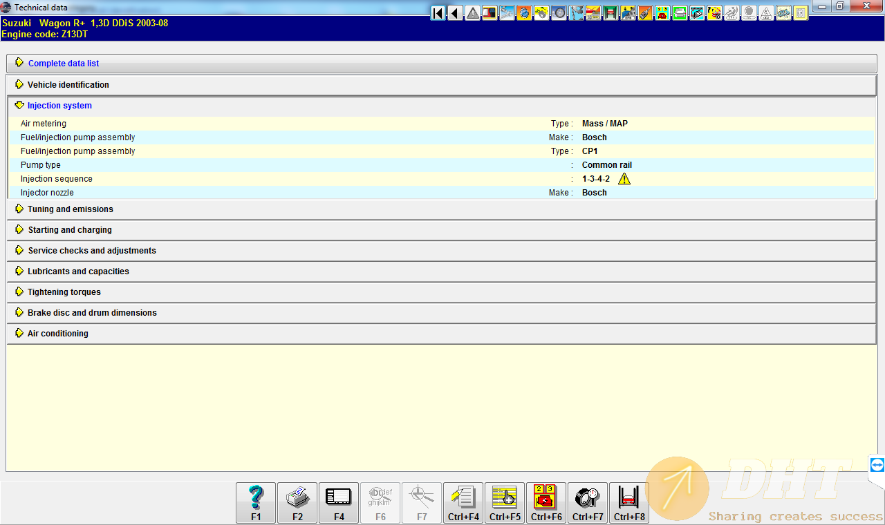Click the Ctrl+F5 yellow list button
Image resolution: width=885 pixels, height=525 pixels.
pyautogui.click(x=505, y=502)
